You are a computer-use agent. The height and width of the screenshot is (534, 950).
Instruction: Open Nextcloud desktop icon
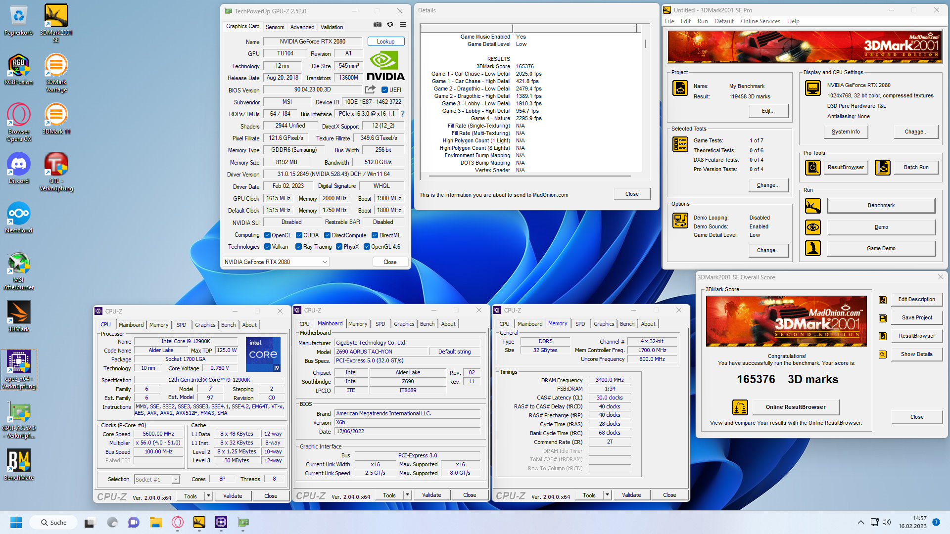(19, 218)
